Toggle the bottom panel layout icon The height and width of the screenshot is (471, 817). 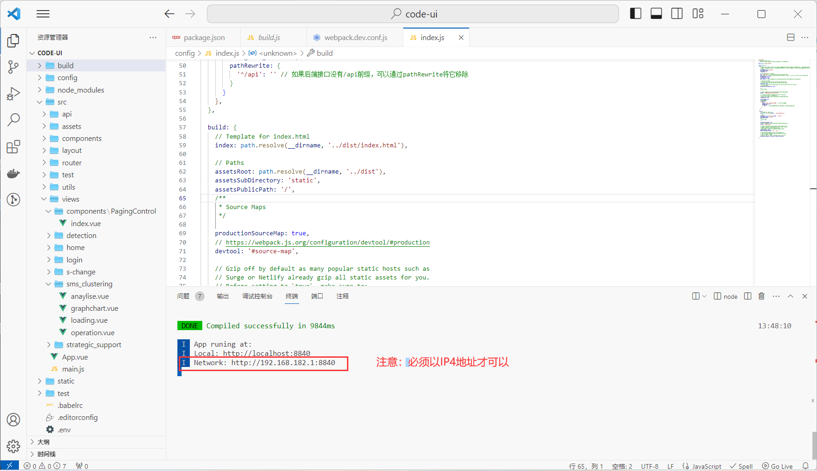[656, 14]
